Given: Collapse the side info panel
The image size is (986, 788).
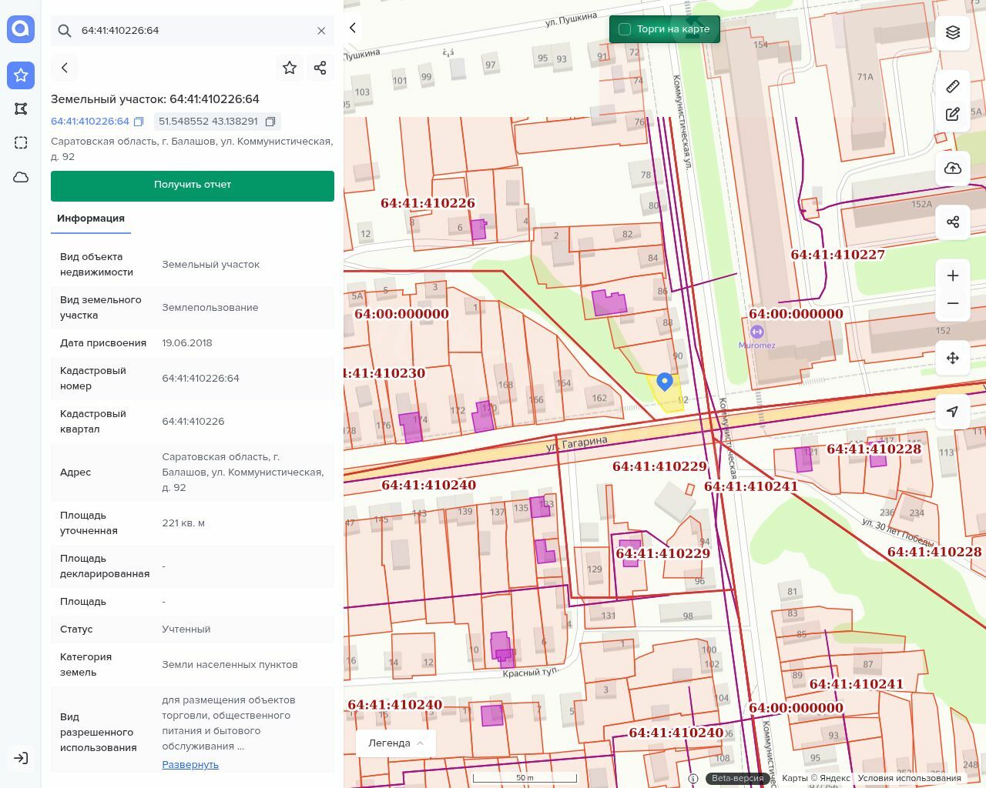Looking at the screenshot, I should tap(353, 28).
